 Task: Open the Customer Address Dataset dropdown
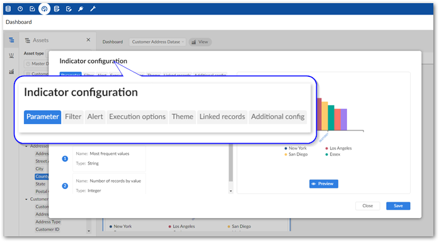[x=157, y=42]
